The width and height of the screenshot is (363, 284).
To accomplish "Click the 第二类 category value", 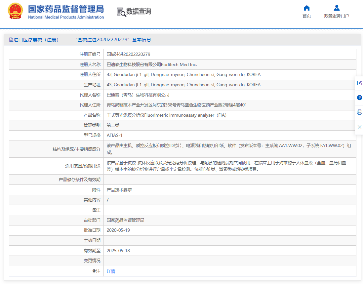I will coord(113,125).
